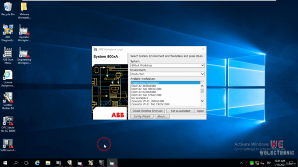
Task: Select the Control Builder M desktop icon
Action: click(x=8, y=101)
